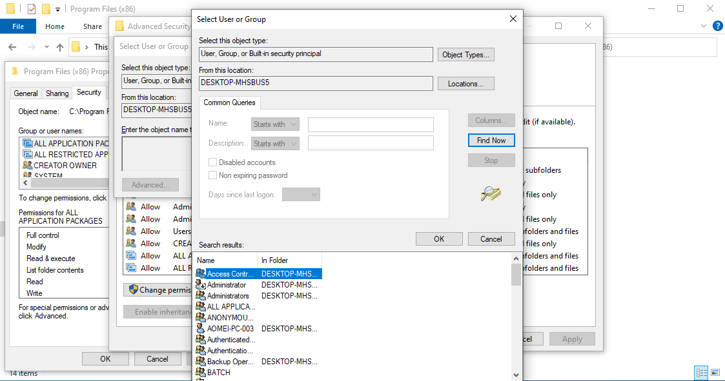Viewport: 725px width, 381px height.
Task: Select the Authenticated... result row
Action: [258, 340]
